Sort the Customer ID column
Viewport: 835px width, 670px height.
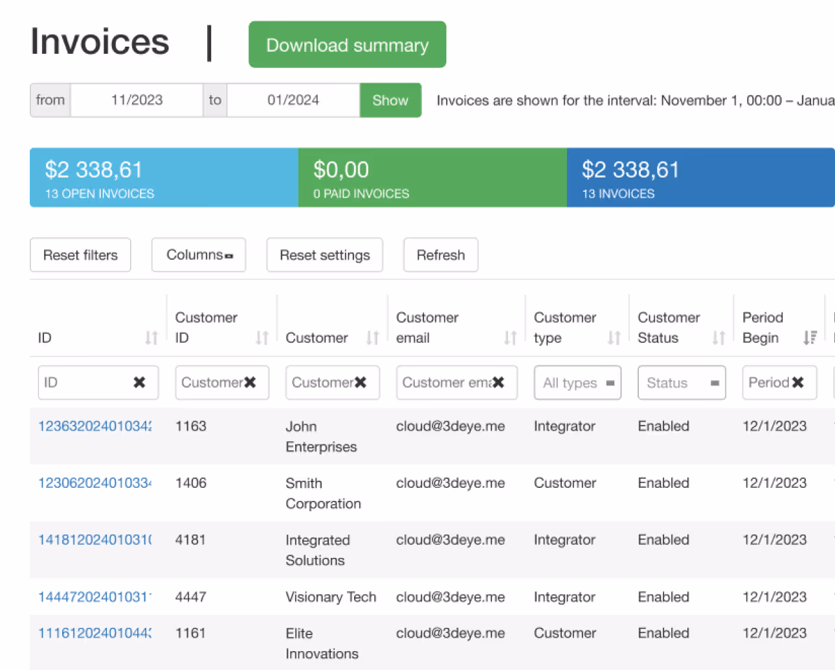[x=262, y=338]
